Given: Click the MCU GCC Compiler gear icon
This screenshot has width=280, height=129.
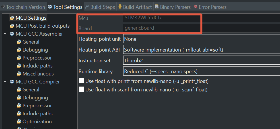Looking at the screenshot, I should point(12,82).
